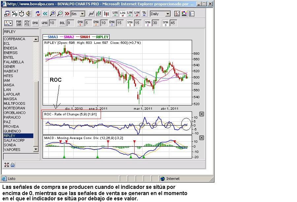The image size is (297, 202).
Task: Click the SMA2 legend label
Action: (69, 37)
